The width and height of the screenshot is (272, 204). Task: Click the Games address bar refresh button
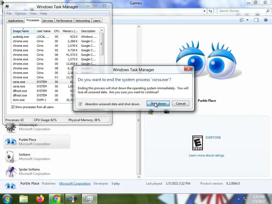[x=210, y=11]
